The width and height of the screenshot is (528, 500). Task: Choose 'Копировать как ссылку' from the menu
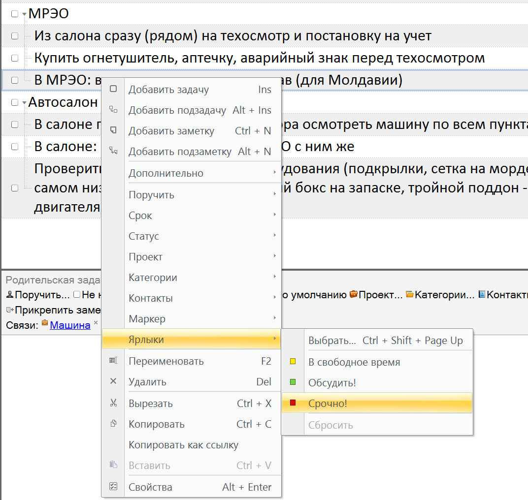tap(183, 445)
